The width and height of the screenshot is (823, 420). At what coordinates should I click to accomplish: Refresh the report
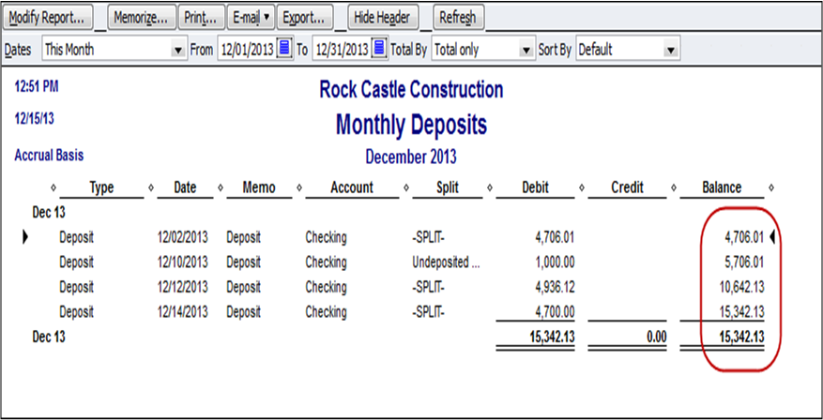pos(458,18)
